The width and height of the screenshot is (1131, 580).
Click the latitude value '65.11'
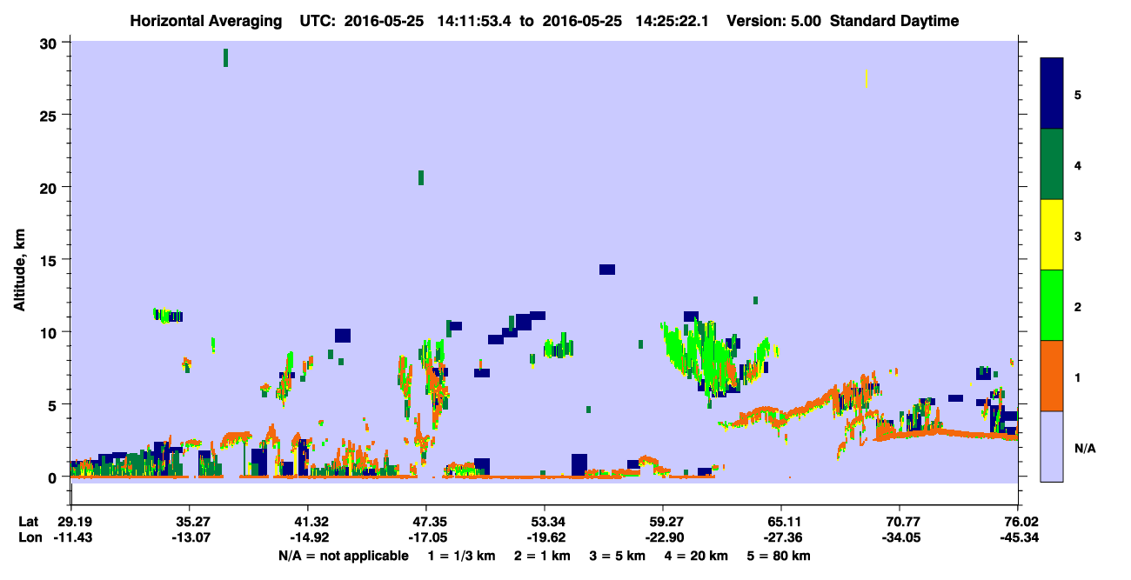781,522
